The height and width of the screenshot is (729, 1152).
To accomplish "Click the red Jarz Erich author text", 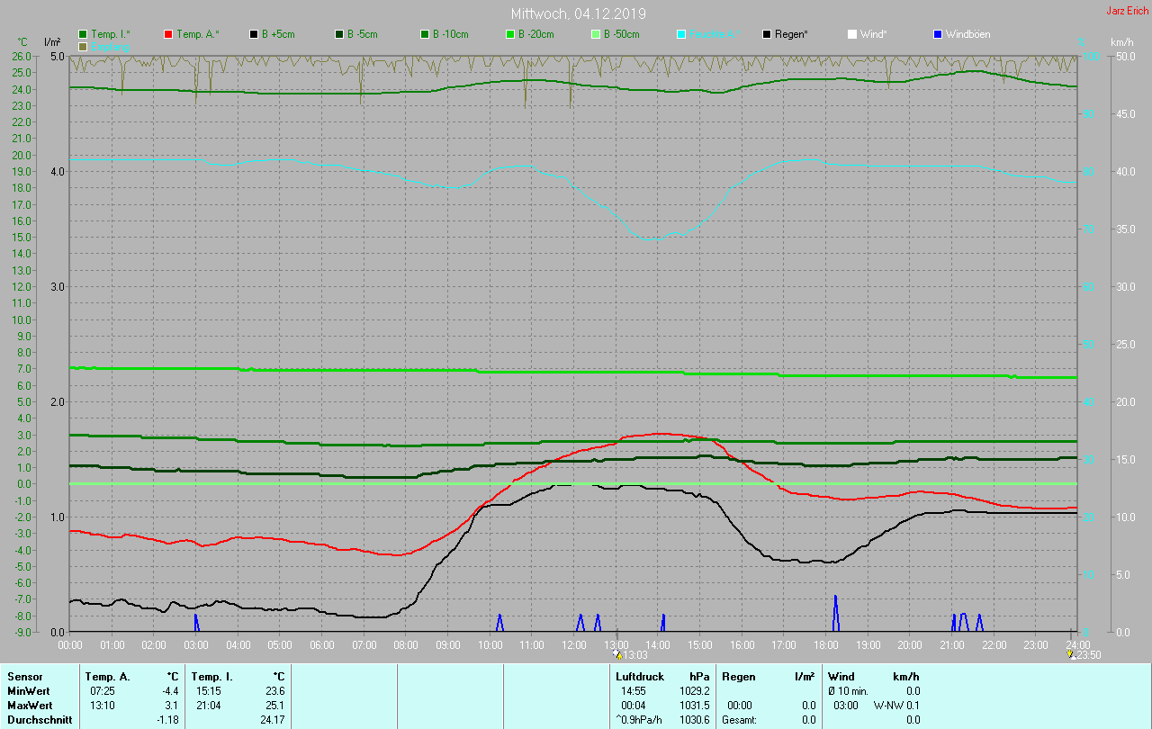I will point(1127,11).
